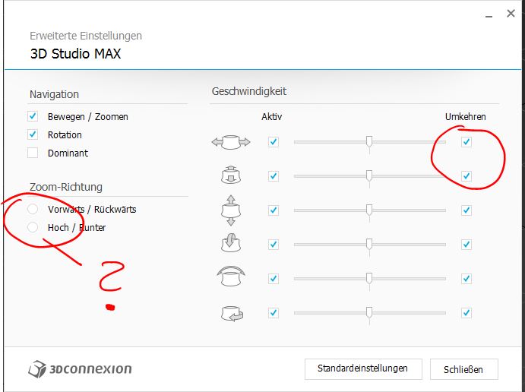Click the tilt speed slider handle
The height and width of the screenshot is (392, 525).
pos(369,244)
